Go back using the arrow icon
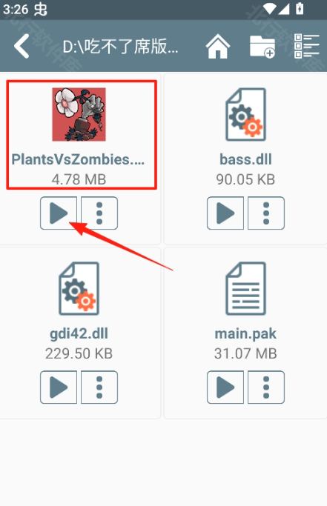Image resolution: width=327 pixels, height=506 pixels. [22, 46]
